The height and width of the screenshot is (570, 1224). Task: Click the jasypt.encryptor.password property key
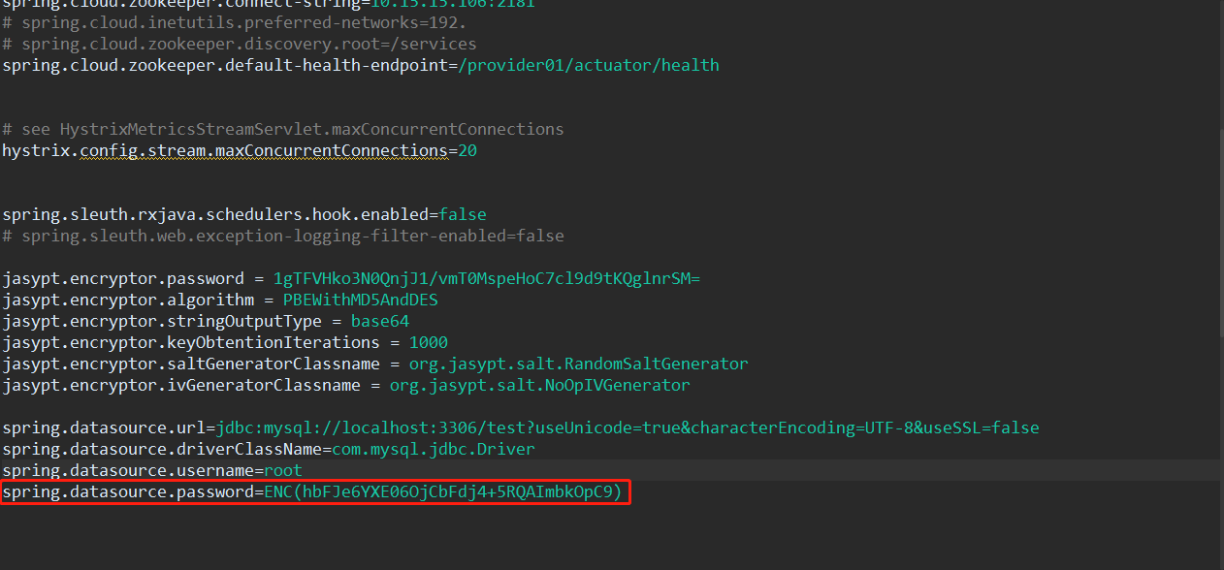(x=122, y=279)
